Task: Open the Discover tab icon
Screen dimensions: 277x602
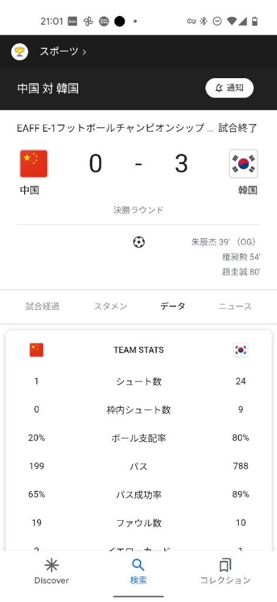Action: pos(51,565)
